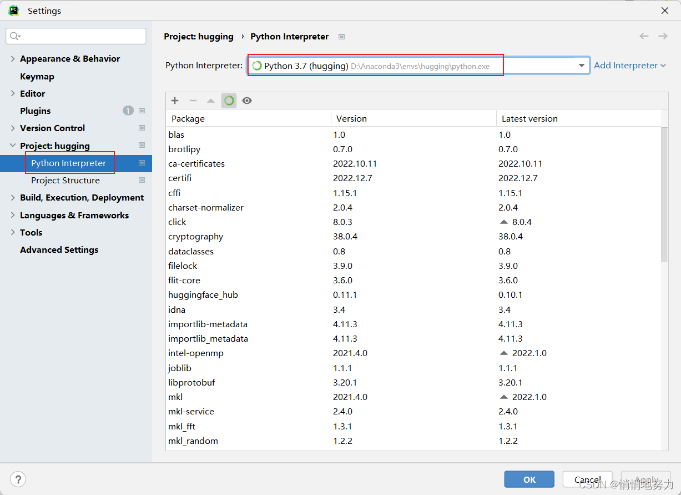Select the idna package row
Screen dimensions: 681x495
click(413, 309)
